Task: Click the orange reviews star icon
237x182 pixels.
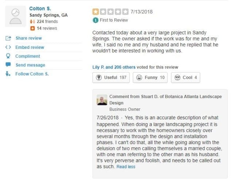Action: coord(32,28)
